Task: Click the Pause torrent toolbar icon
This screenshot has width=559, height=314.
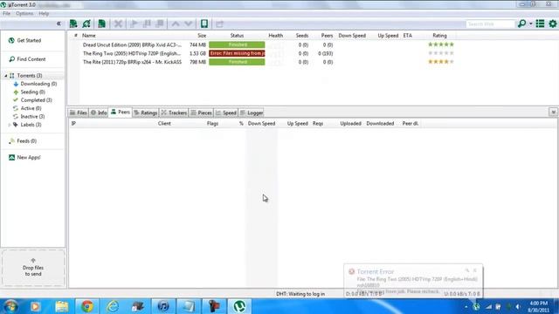Action: pos(147,24)
